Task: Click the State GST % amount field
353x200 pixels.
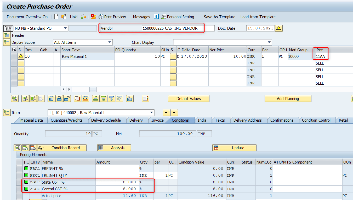Action: pos(117,182)
